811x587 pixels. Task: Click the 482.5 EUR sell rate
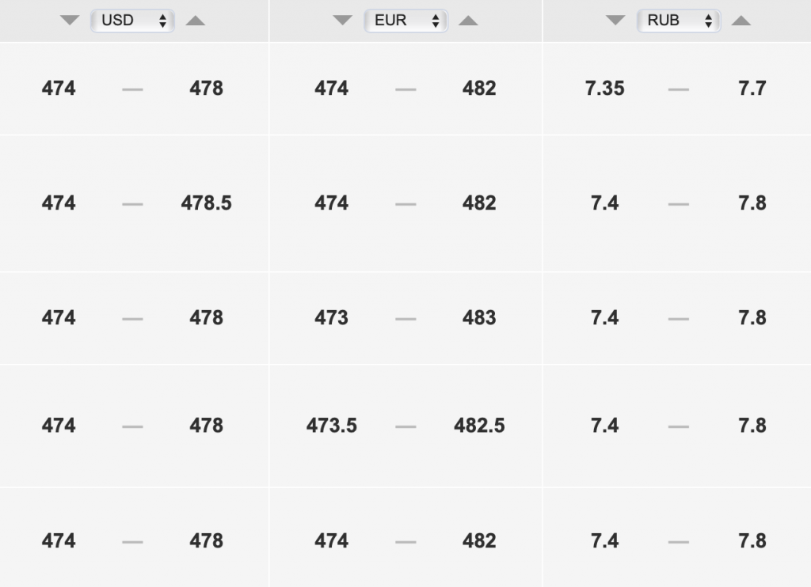pyautogui.click(x=479, y=426)
